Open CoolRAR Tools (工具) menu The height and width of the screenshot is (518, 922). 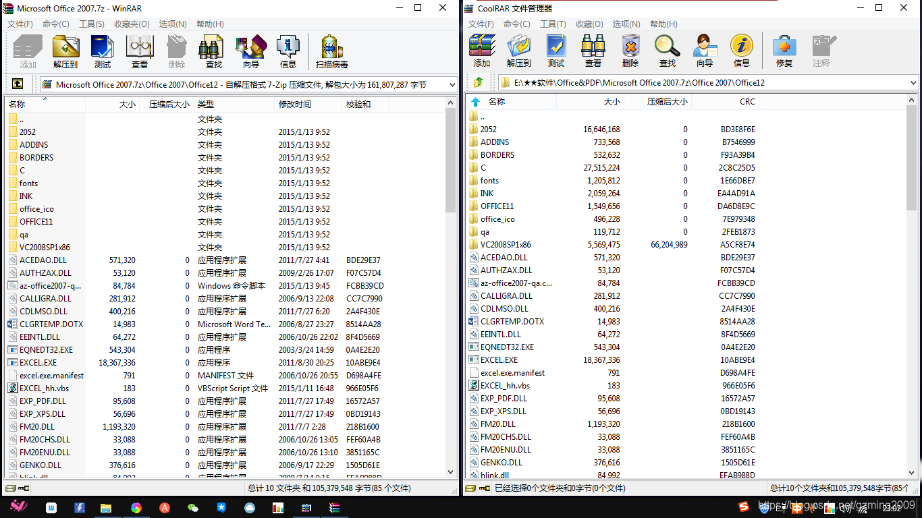point(553,24)
